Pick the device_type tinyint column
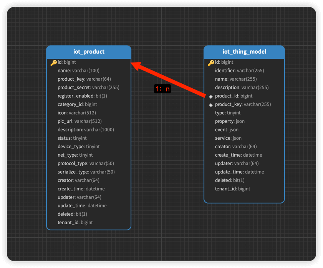Viewport: 323px width, 268px height. click(x=79, y=147)
